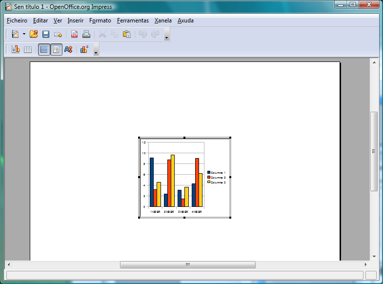The height and width of the screenshot is (284, 383).
Task: Click the horizontal scrollbar thumb
Action: click(187, 264)
